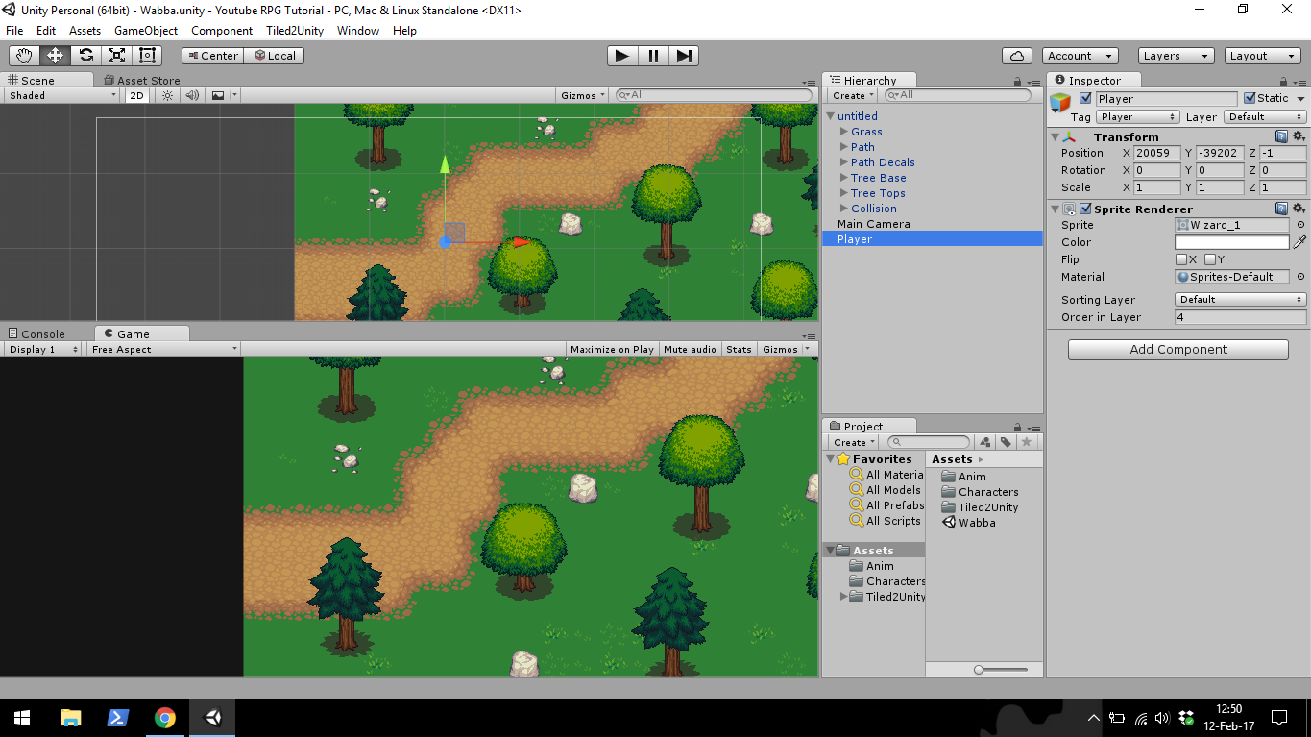Open the Layers dropdown in toolbar
This screenshot has width=1311, height=737.
[1177, 56]
